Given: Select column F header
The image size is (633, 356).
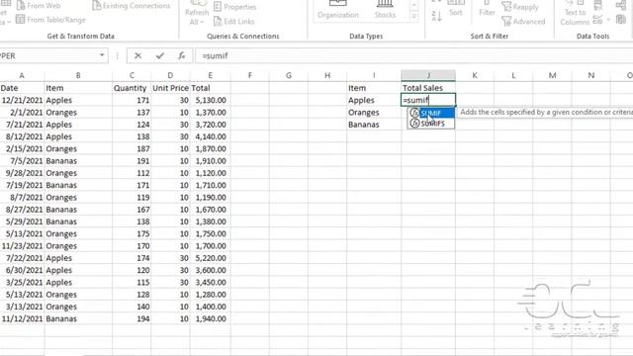Looking at the screenshot, I should (x=250, y=75).
